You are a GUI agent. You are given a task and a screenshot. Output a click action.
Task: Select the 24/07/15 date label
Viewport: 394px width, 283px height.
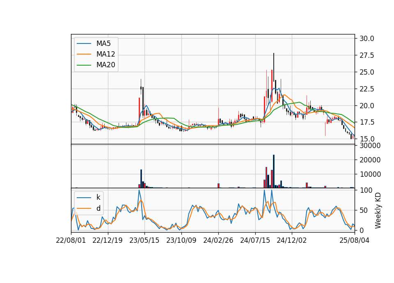(255, 240)
